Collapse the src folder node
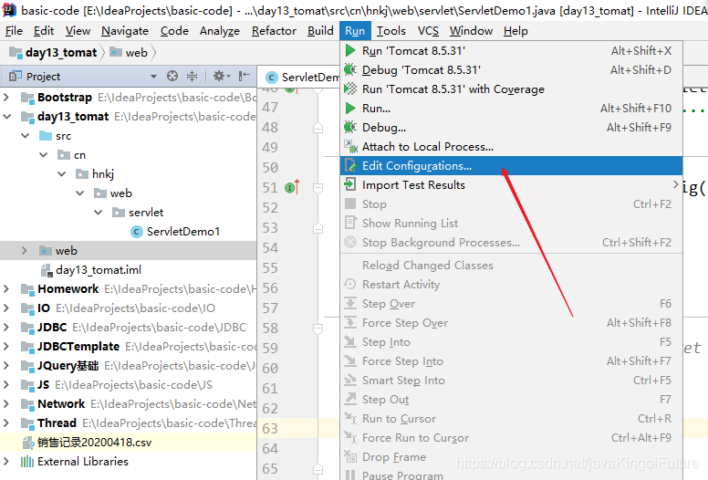This screenshot has width=708, height=480. (25, 135)
